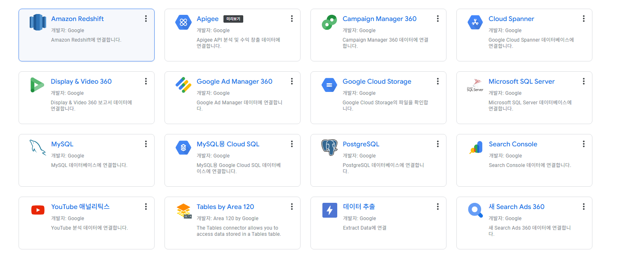Select the Apigee connector title
This screenshot has width=625, height=256.
pyautogui.click(x=208, y=19)
